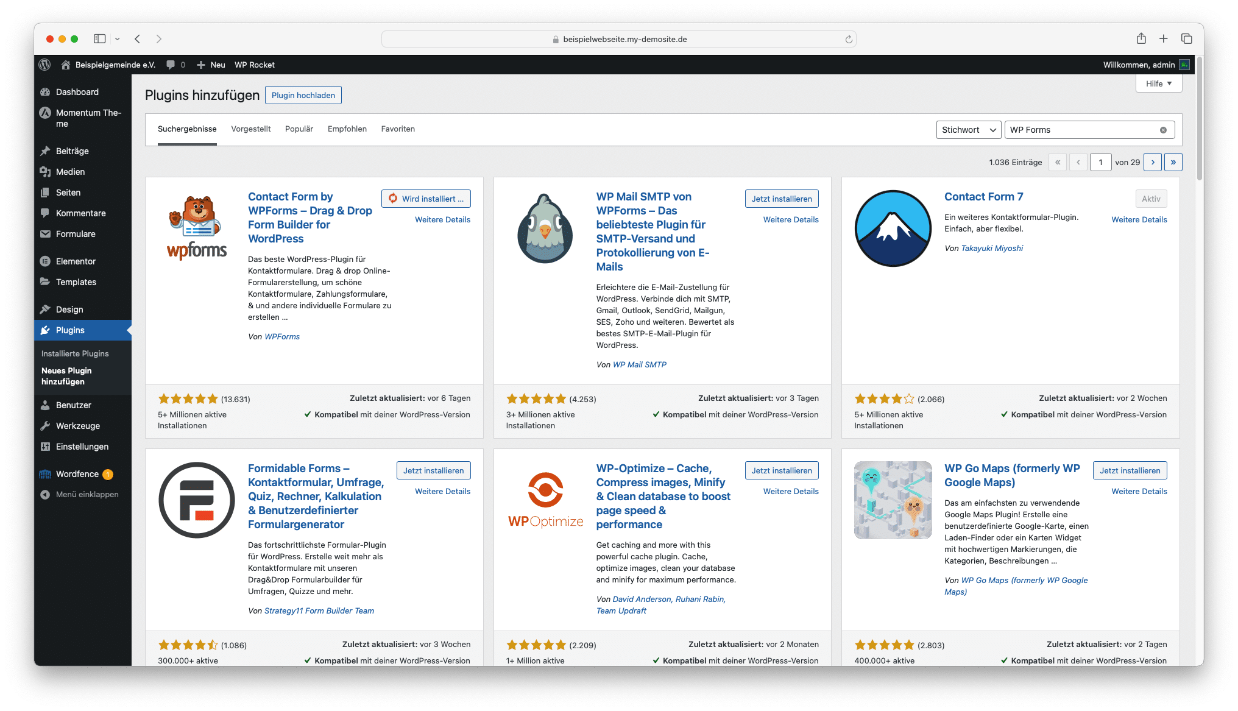This screenshot has height=711, width=1238.
Task: Install WP Mail SMTP plugin now
Action: [x=782, y=199]
